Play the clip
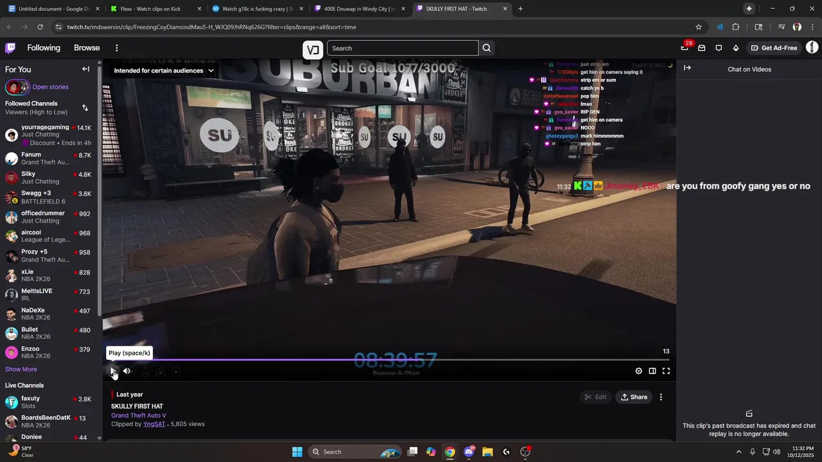The width and height of the screenshot is (822, 462). pyautogui.click(x=114, y=371)
